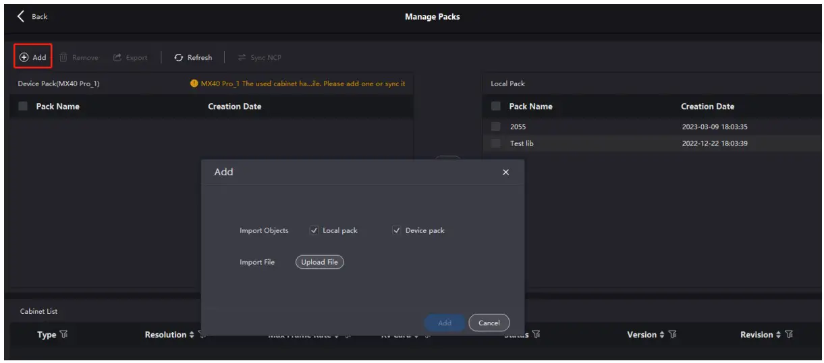The height and width of the screenshot is (363, 824).
Task: Check the box for pack 2055
Action: pyautogui.click(x=496, y=127)
